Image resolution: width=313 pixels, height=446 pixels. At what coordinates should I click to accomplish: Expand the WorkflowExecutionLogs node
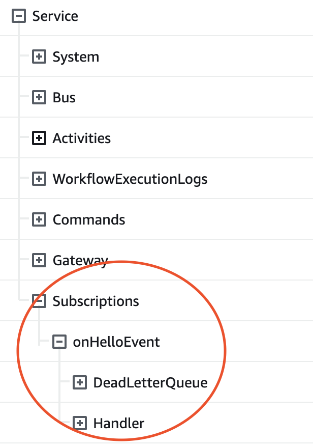[x=39, y=179]
